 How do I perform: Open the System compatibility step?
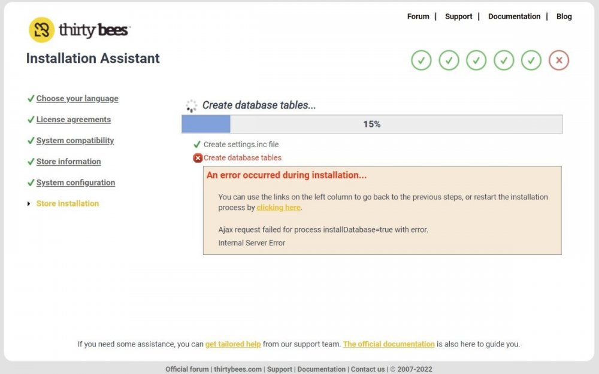pyautogui.click(x=75, y=141)
